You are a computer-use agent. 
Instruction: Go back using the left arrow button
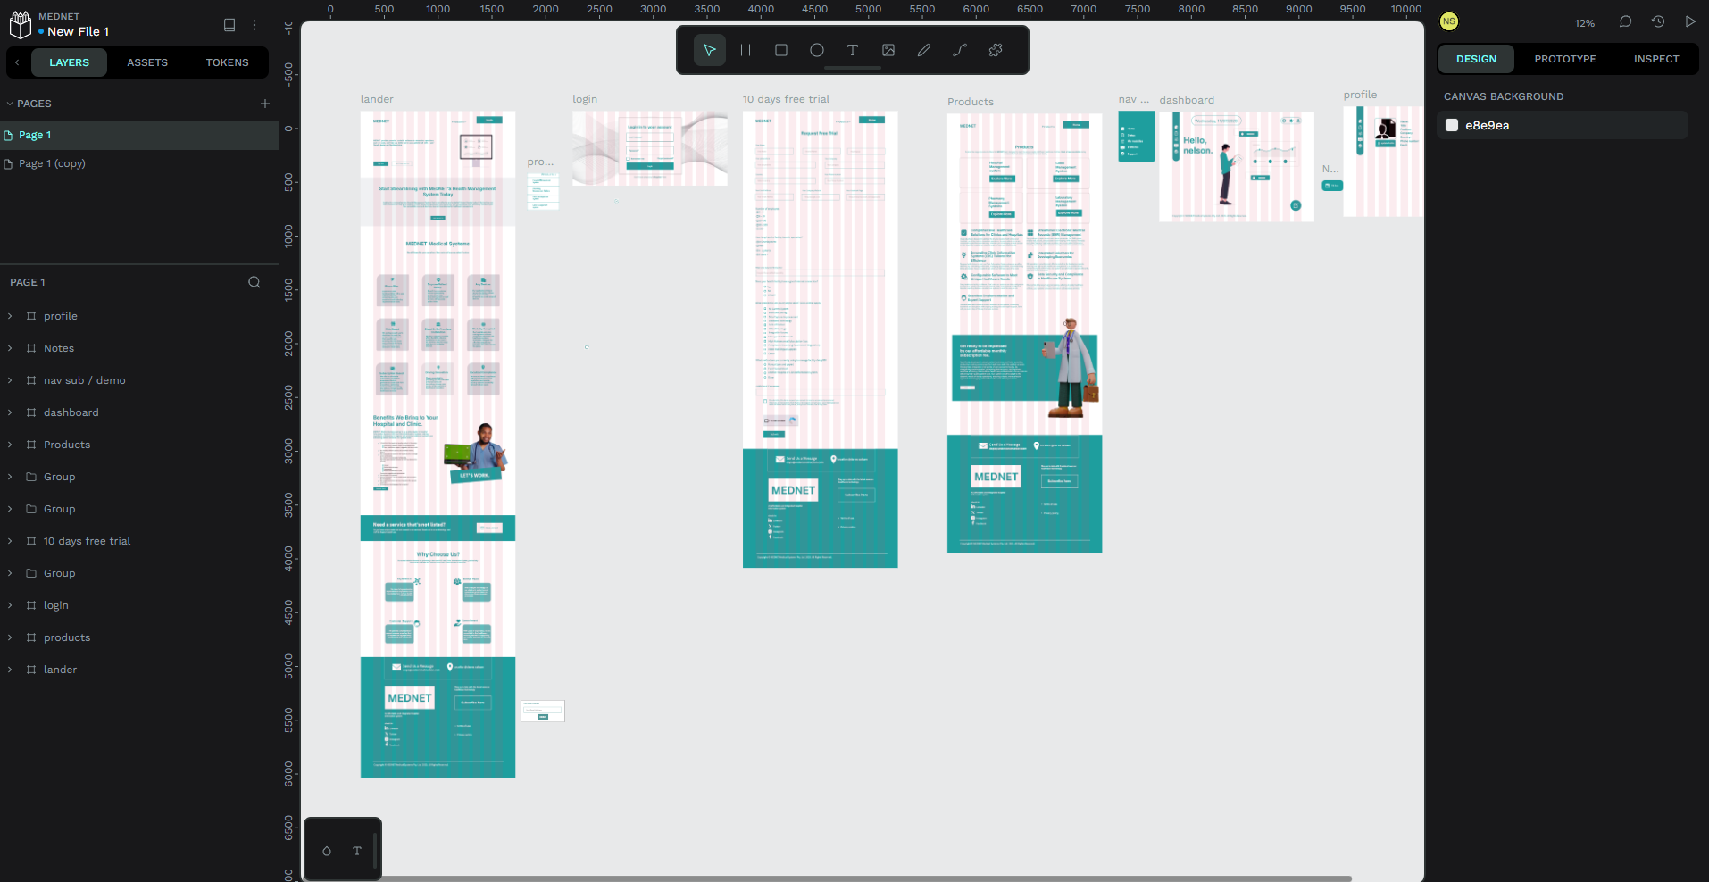pos(17,62)
